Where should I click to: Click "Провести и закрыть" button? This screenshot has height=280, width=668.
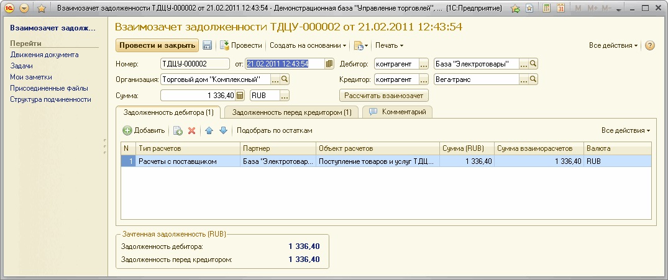tap(157, 45)
